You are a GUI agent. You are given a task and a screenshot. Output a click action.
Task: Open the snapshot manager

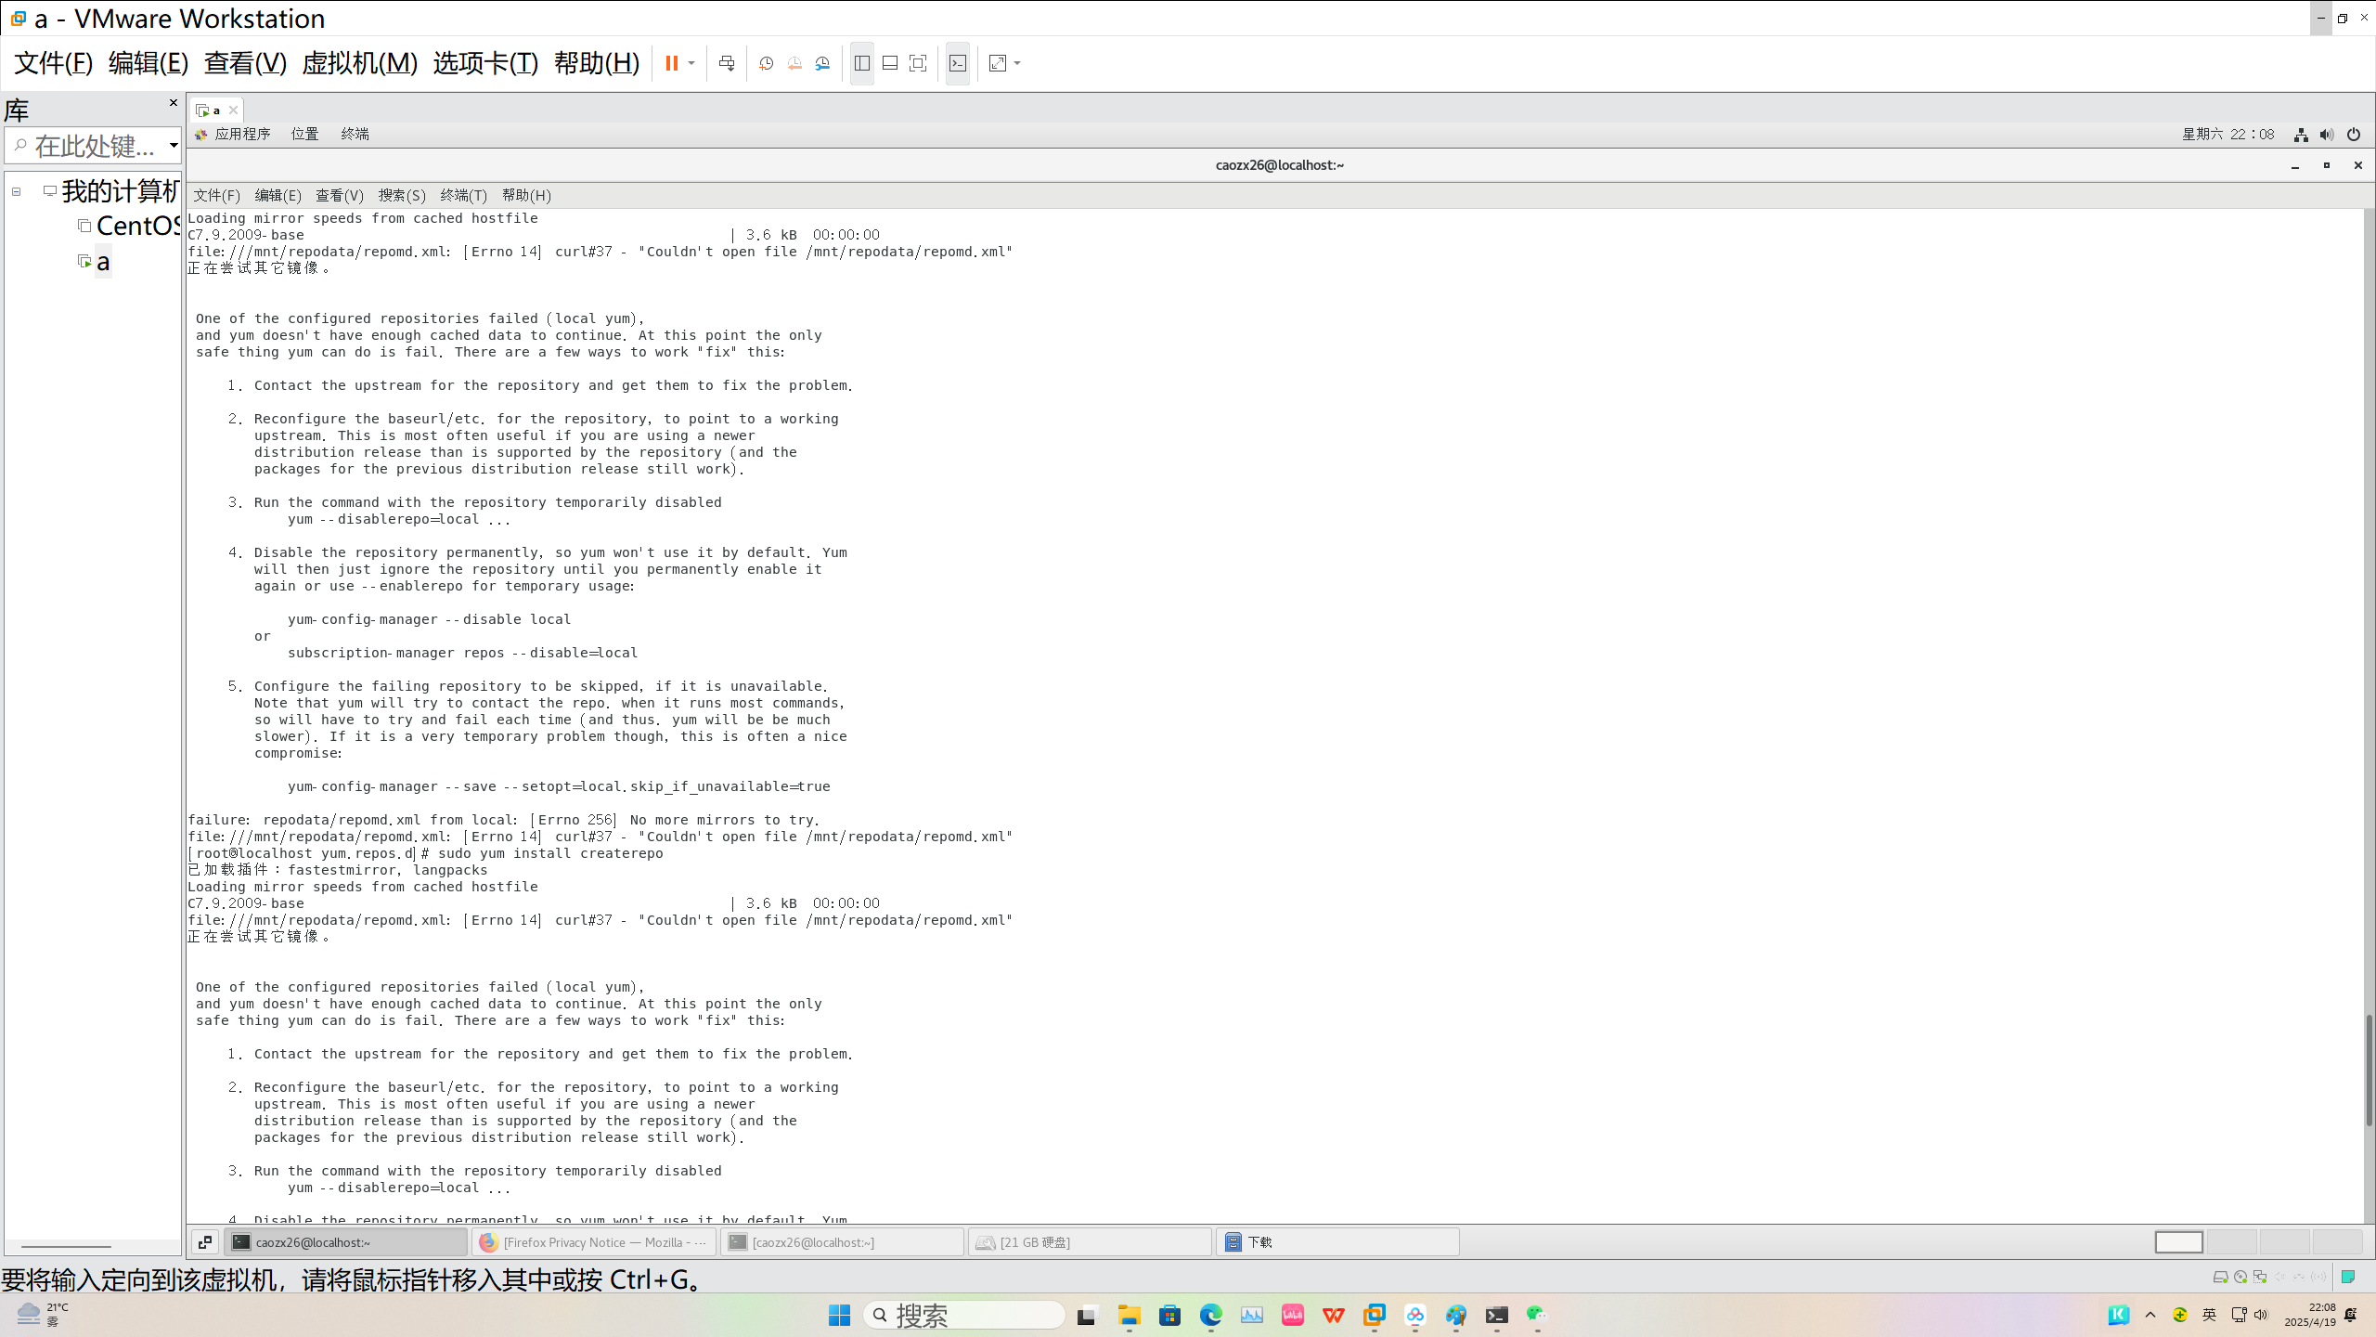coord(822,63)
